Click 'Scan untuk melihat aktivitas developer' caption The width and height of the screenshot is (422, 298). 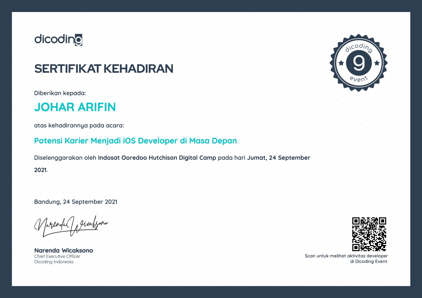click(346, 256)
